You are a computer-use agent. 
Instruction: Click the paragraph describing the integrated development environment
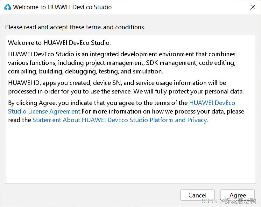(122, 63)
